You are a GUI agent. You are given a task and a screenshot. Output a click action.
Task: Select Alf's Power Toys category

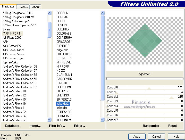[13, 58]
